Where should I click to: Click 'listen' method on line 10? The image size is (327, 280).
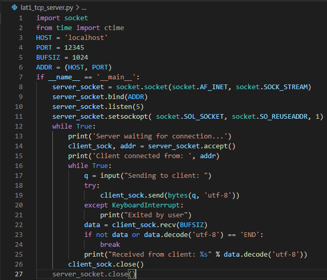coord(120,107)
